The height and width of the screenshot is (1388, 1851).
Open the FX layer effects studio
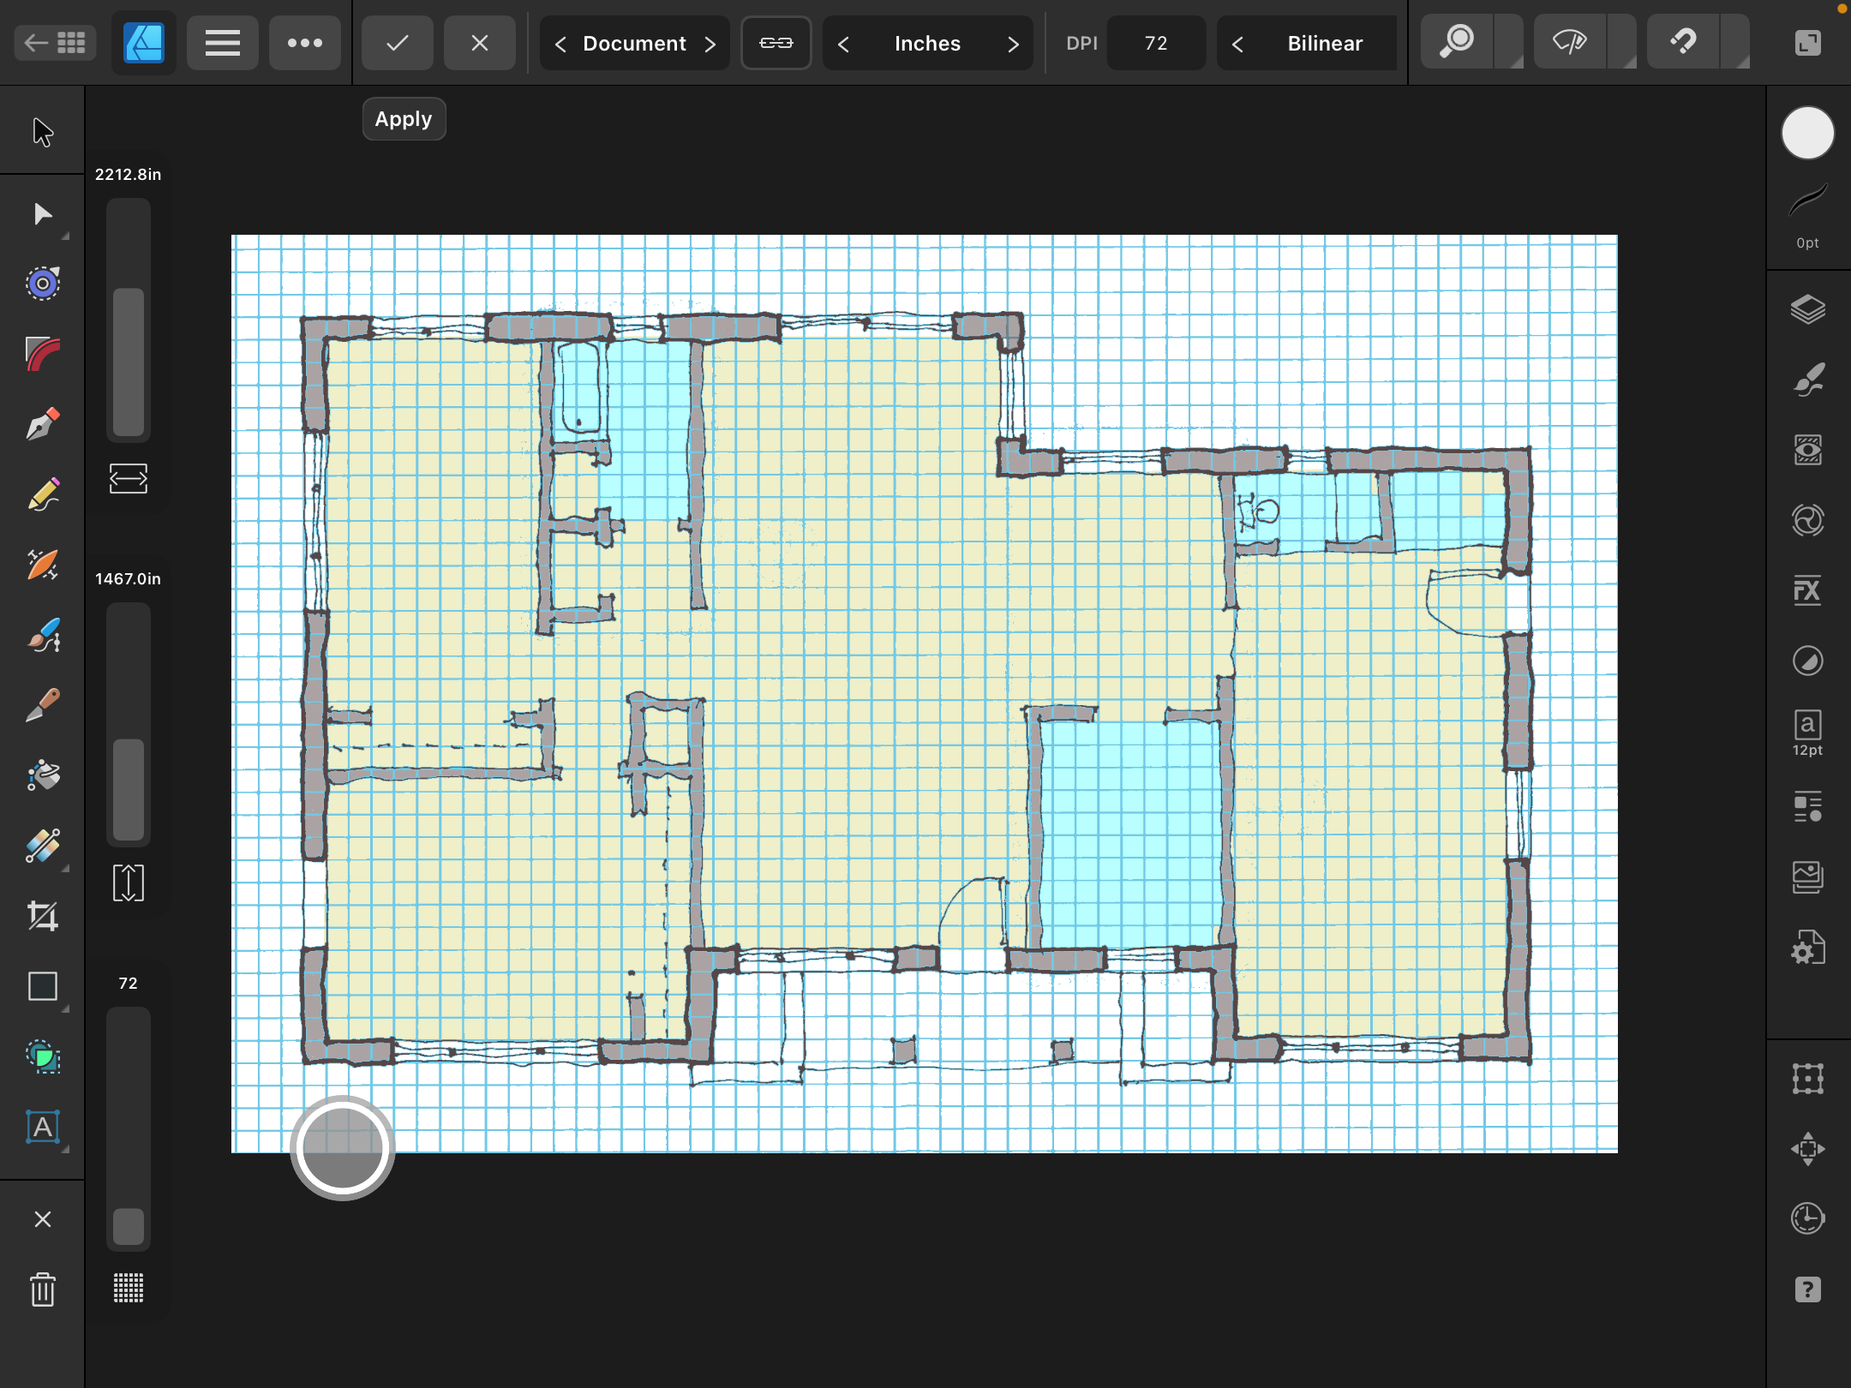tap(1808, 590)
